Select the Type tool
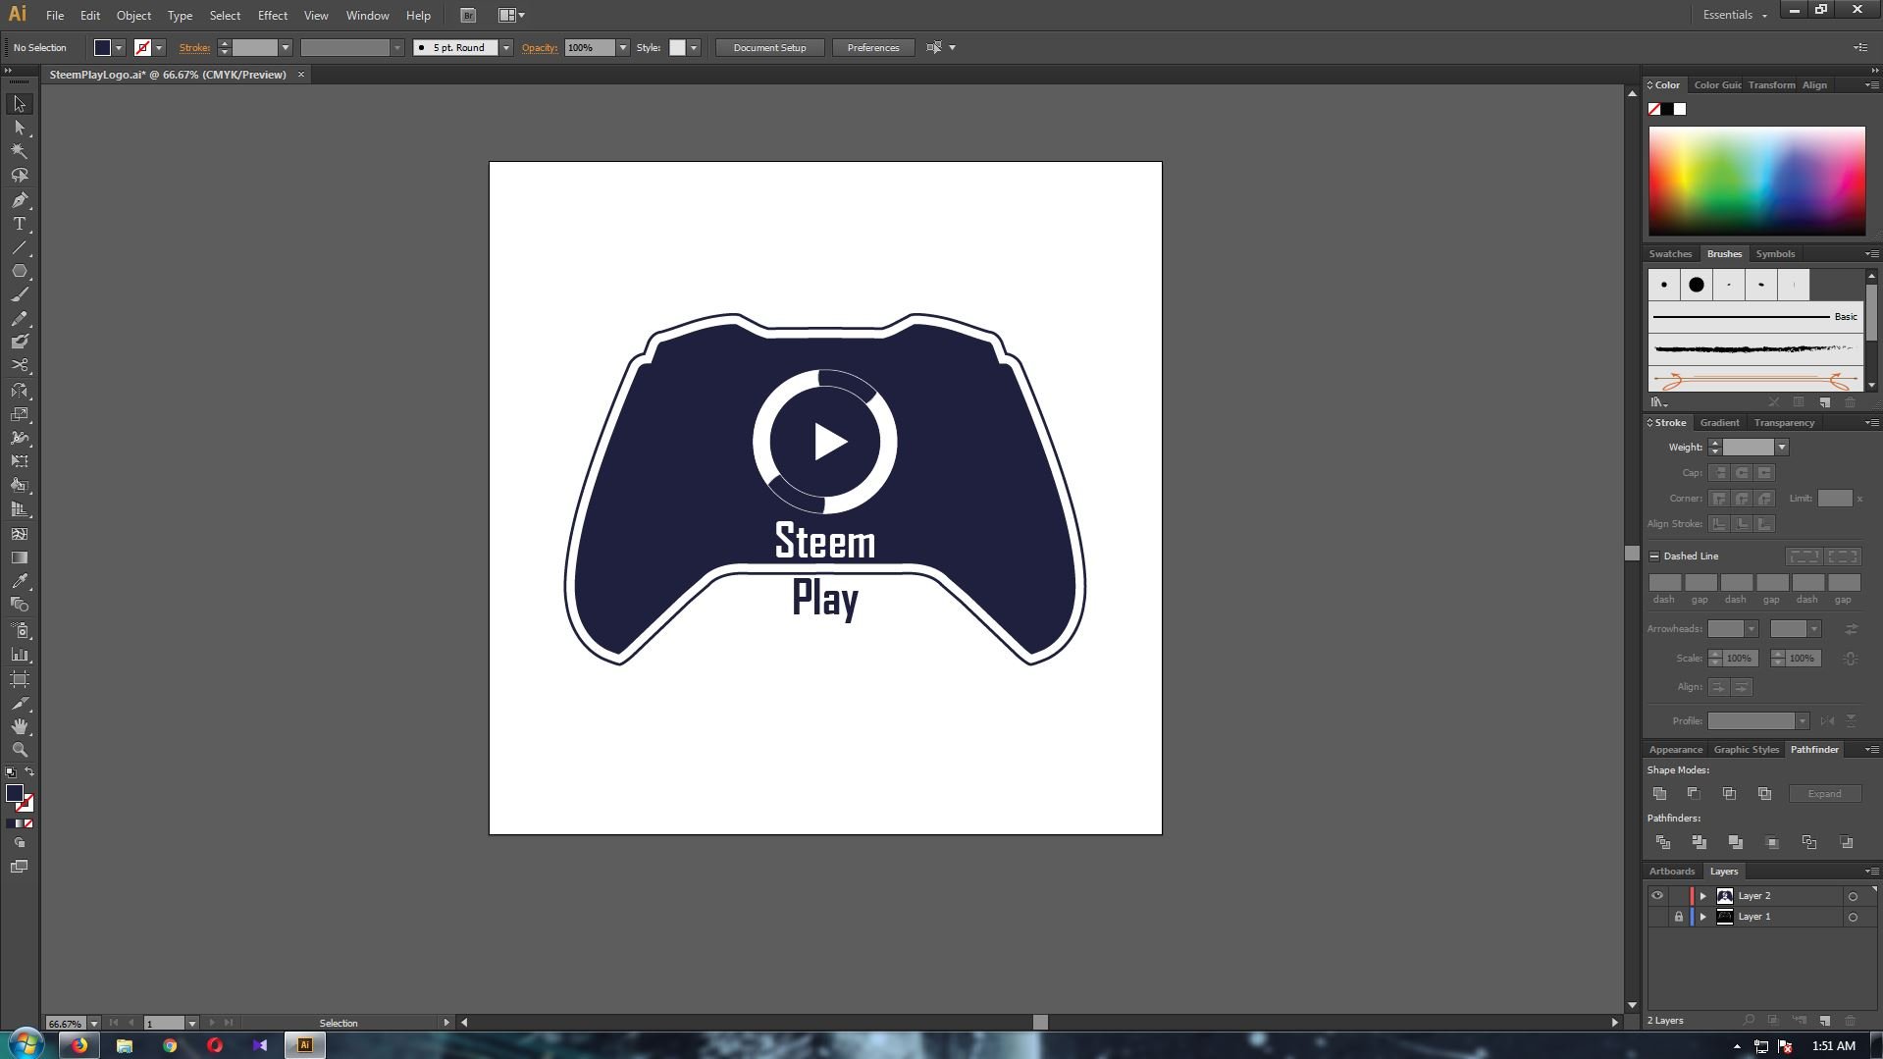Screen dimensions: 1883x1059 click(x=19, y=224)
